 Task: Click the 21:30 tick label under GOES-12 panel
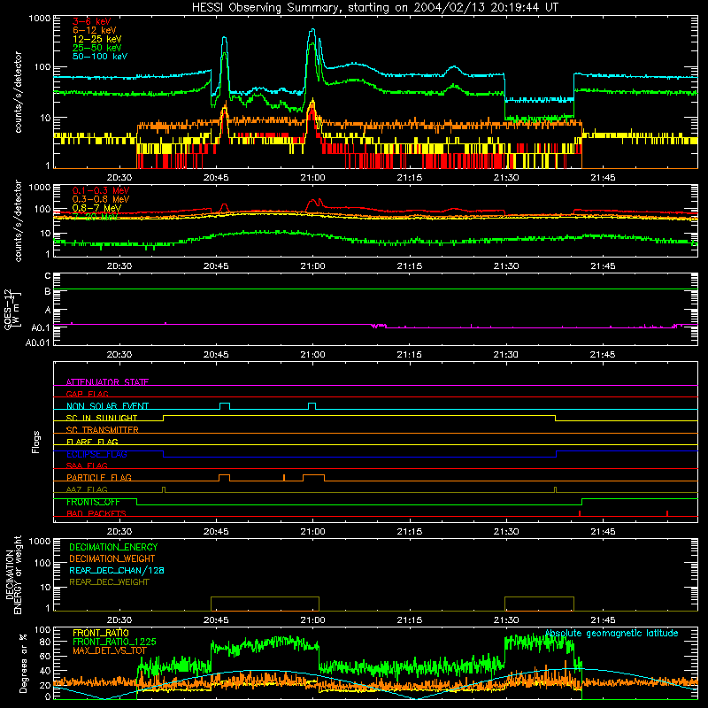505,354
